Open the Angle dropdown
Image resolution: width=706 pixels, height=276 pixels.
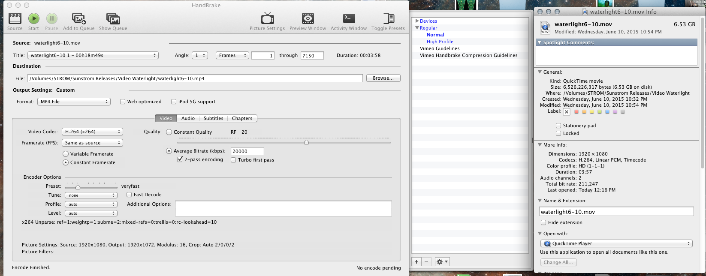(200, 55)
